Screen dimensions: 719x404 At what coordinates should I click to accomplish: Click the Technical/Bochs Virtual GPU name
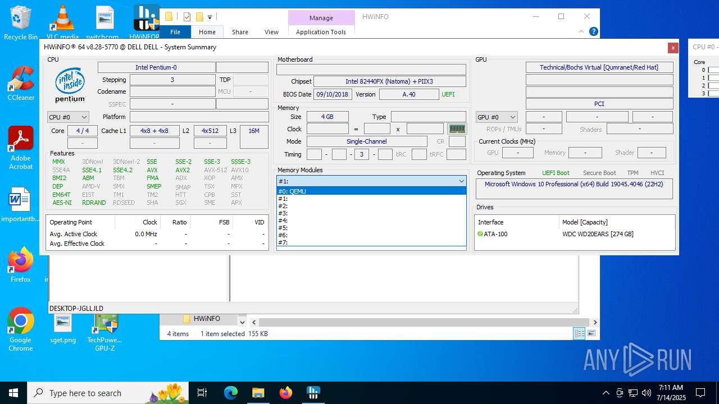(x=599, y=67)
